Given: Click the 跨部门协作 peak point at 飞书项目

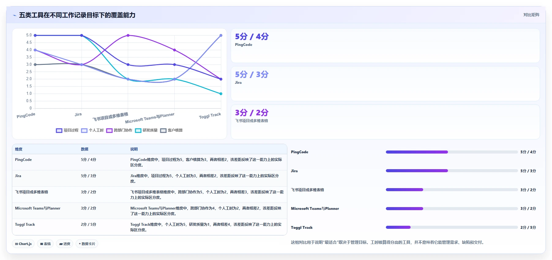Looking at the screenshot, I should [x=128, y=35].
